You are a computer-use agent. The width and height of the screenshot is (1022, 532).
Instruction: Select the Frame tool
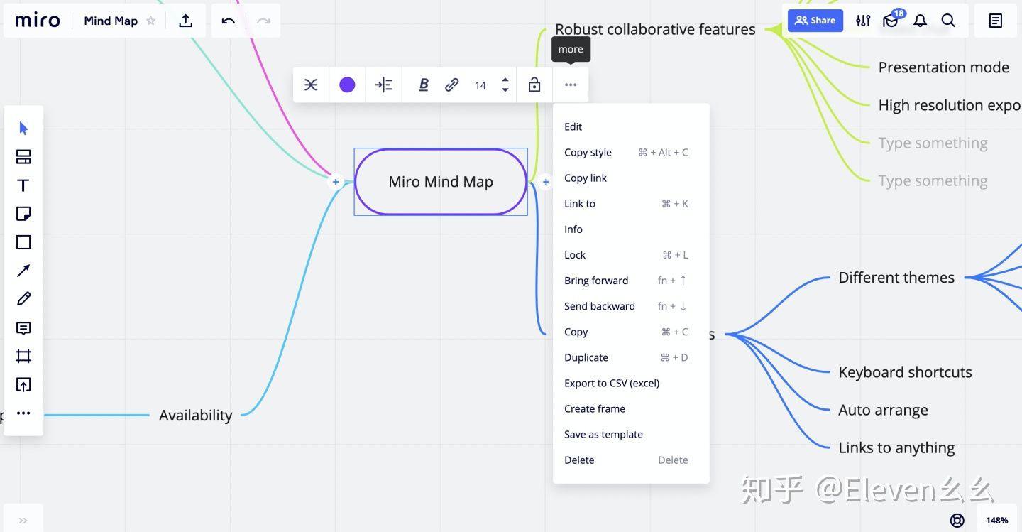pyautogui.click(x=23, y=357)
